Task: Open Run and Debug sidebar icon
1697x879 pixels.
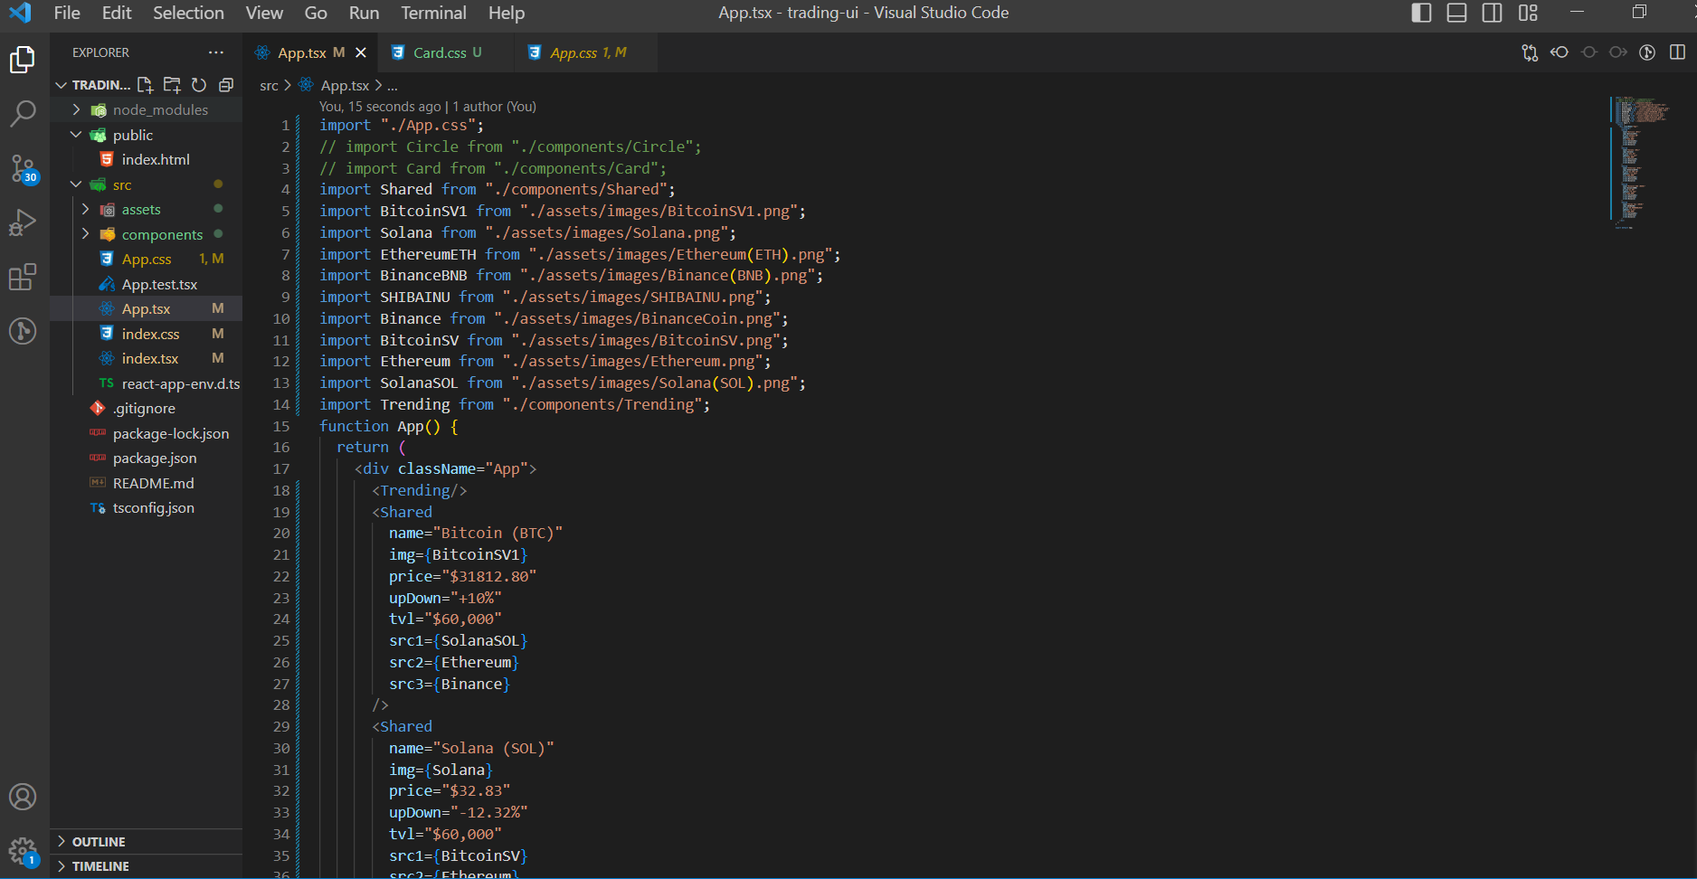Action: point(23,222)
